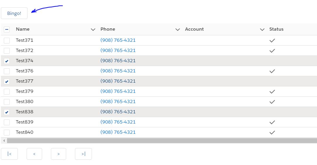The image size is (317, 165).
Task: Click the horizontal scrollbar track
Action: 161,141
